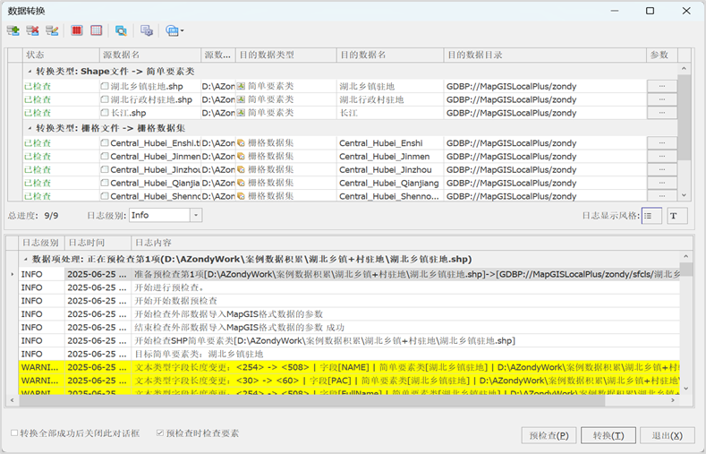The height and width of the screenshot is (454, 706).
Task: Enable 转换全部成功后关闭此对话框 checkbox
Action: click(14, 433)
